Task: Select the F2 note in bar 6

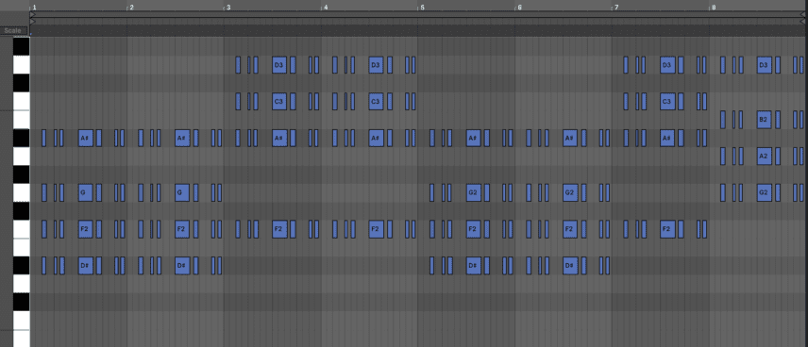Action: pyautogui.click(x=570, y=229)
